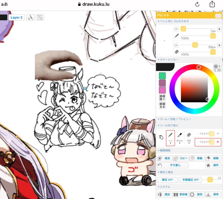Image resolution: width=223 pixels, height=199 pixels.
Task: Collapse the カラーピッカー section
Action: click(x=168, y=60)
